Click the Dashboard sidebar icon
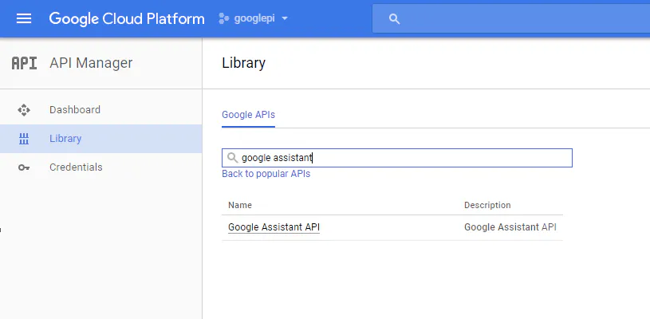The height and width of the screenshot is (319, 650). [24, 110]
